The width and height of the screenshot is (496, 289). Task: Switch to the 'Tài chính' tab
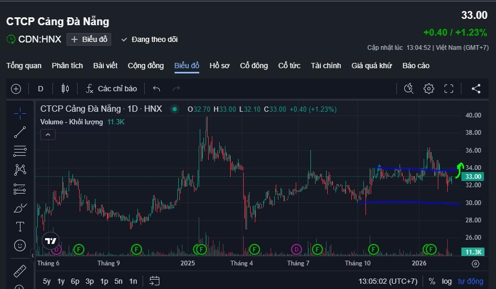(326, 66)
